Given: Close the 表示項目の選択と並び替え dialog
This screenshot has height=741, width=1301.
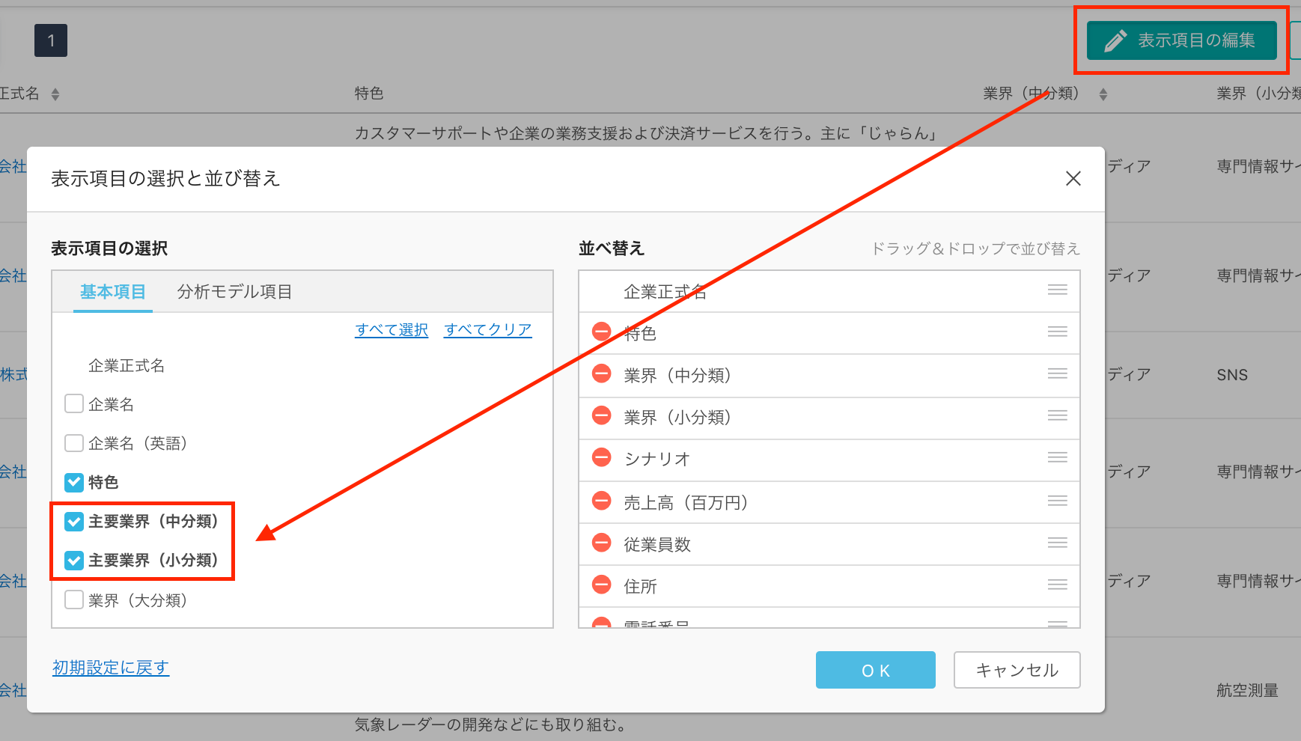Looking at the screenshot, I should (x=1073, y=179).
